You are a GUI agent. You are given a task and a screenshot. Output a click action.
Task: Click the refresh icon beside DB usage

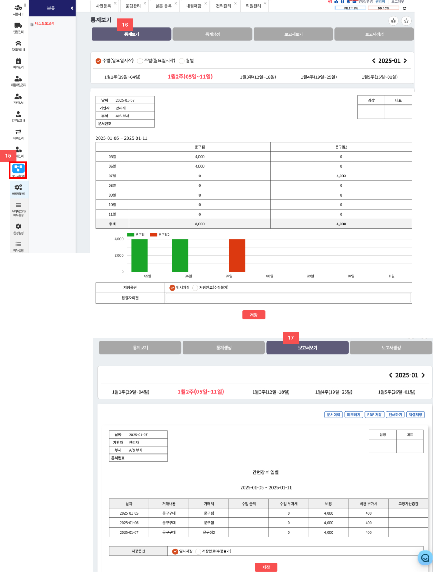click(x=404, y=8)
